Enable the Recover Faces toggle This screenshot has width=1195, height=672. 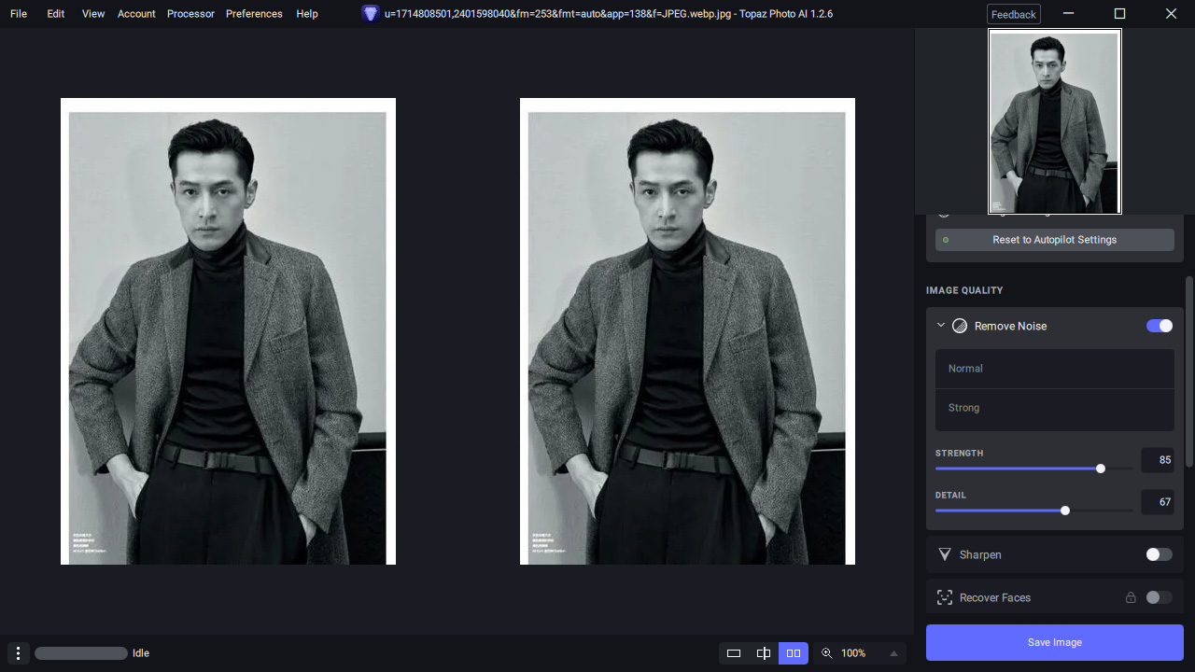tap(1159, 597)
